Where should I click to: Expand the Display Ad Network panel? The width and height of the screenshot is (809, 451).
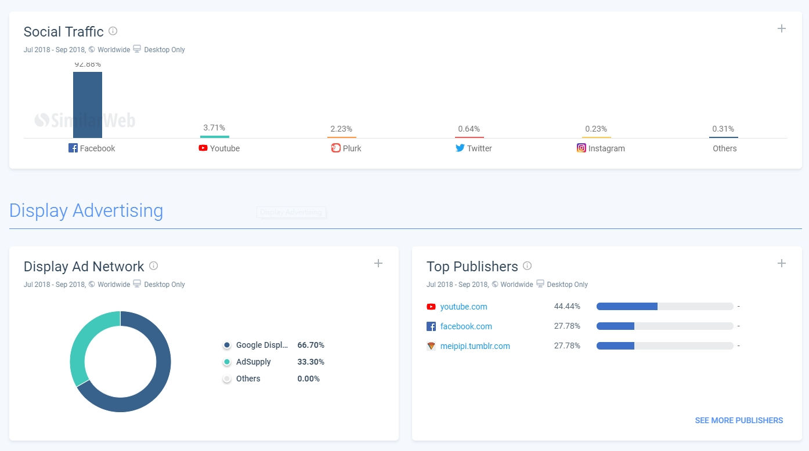(x=378, y=263)
